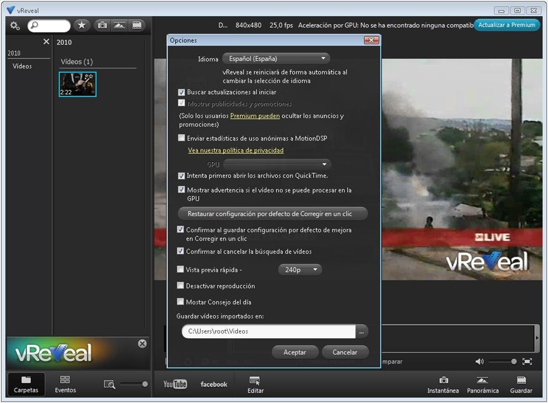Enable Enviar estadísticas de uso anónimas
548x403 pixels.
click(182, 138)
